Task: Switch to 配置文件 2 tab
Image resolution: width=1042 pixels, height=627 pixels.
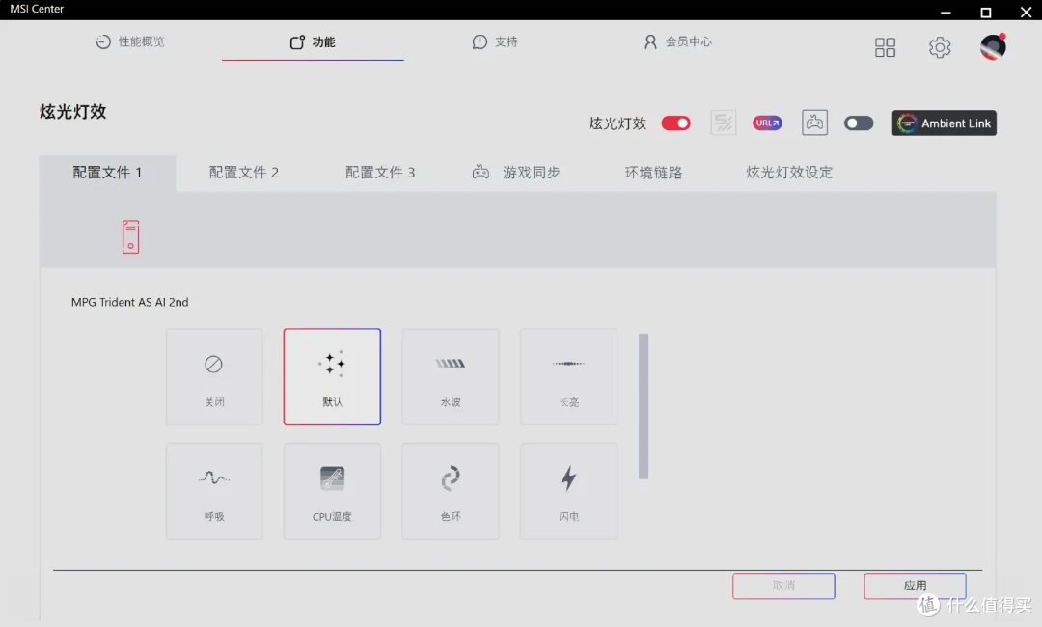Action: [244, 173]
